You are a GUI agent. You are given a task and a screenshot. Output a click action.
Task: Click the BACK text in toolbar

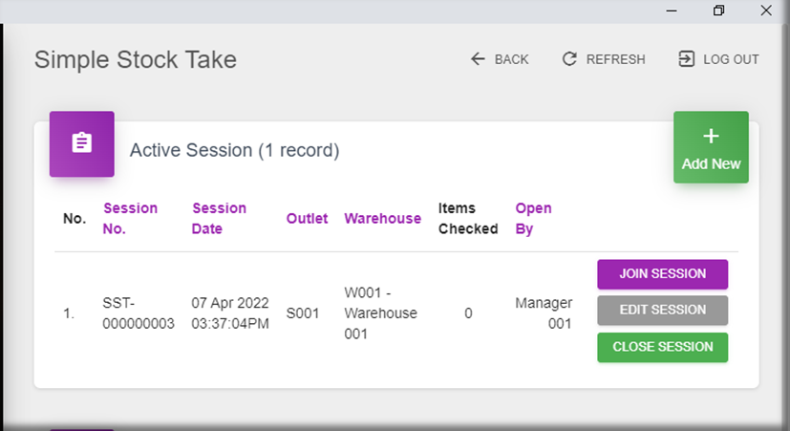511,59
